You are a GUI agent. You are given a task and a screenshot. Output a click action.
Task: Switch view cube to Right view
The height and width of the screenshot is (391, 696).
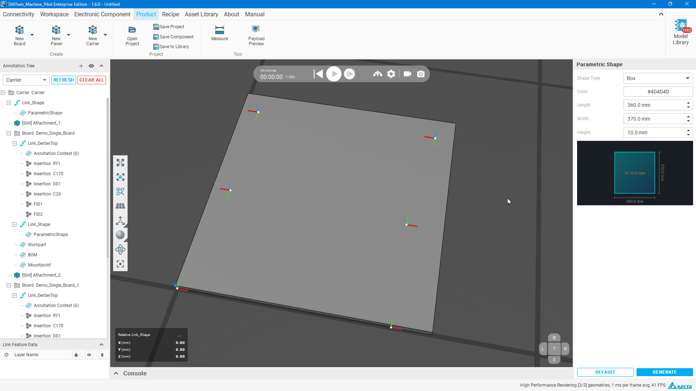(x=565, y=349)
